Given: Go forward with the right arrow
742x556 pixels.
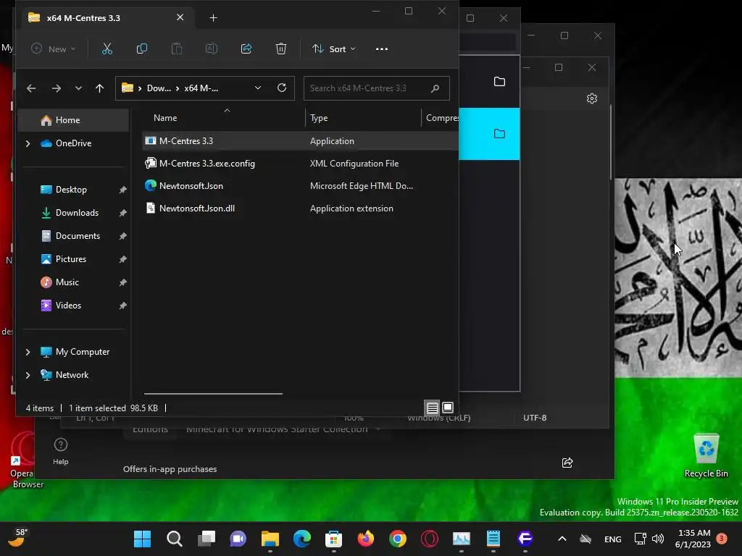Looking at the screenshot, I should point(57,88).
